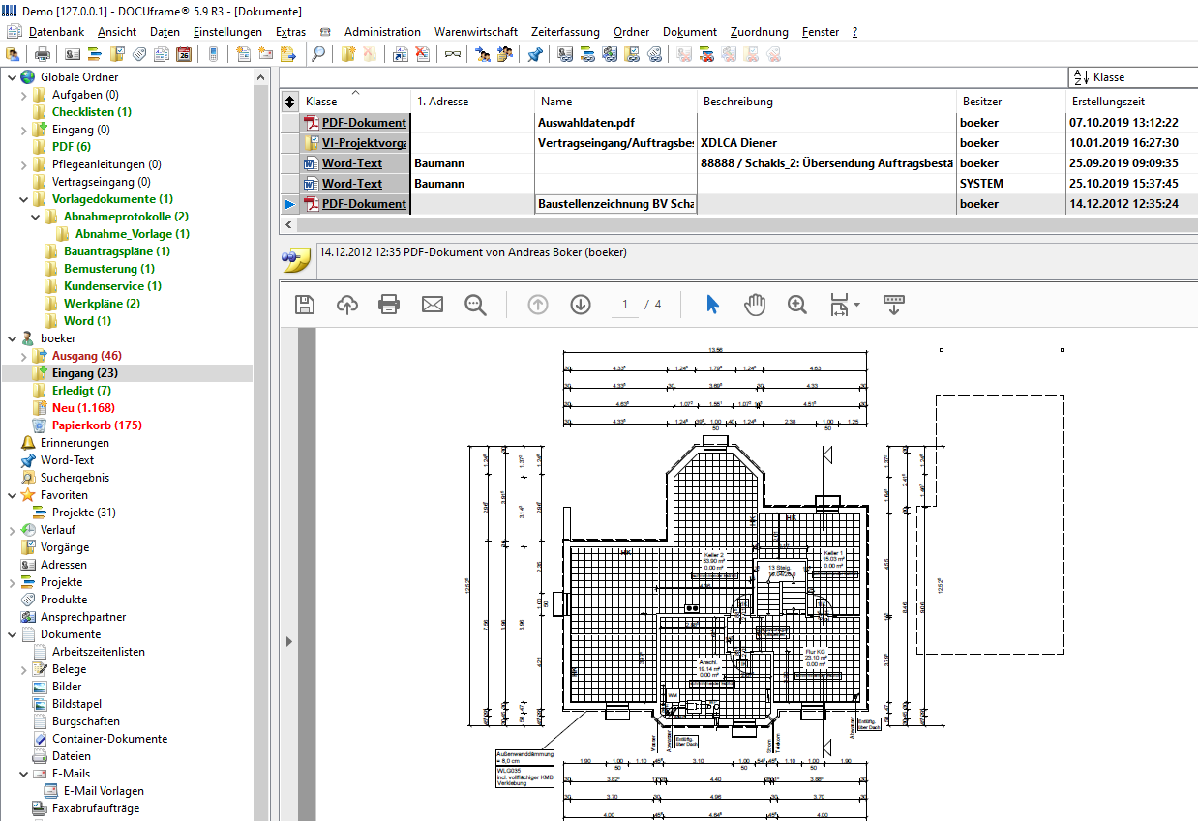Expand the Ausgang (46) folder
Screen dimensions: 1198x821
coord(24,356)
